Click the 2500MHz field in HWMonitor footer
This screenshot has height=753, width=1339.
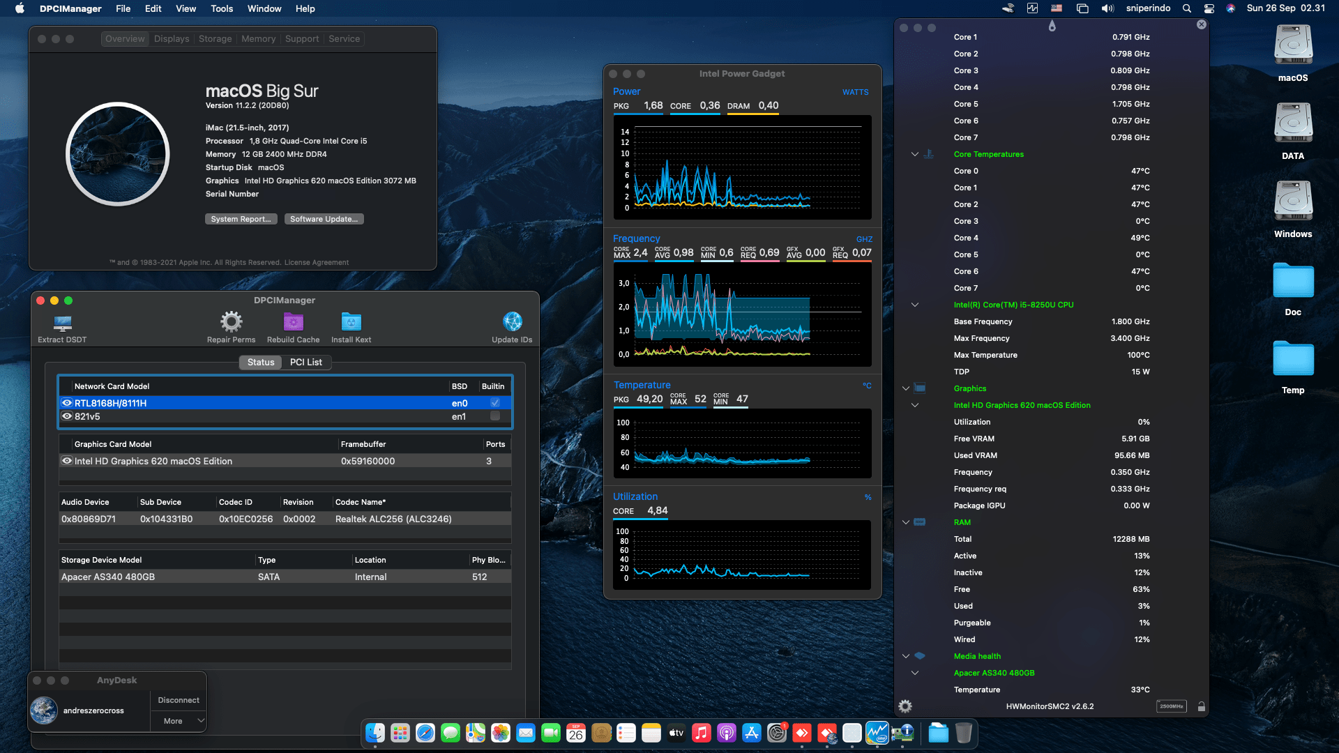tap(1171, 706)
